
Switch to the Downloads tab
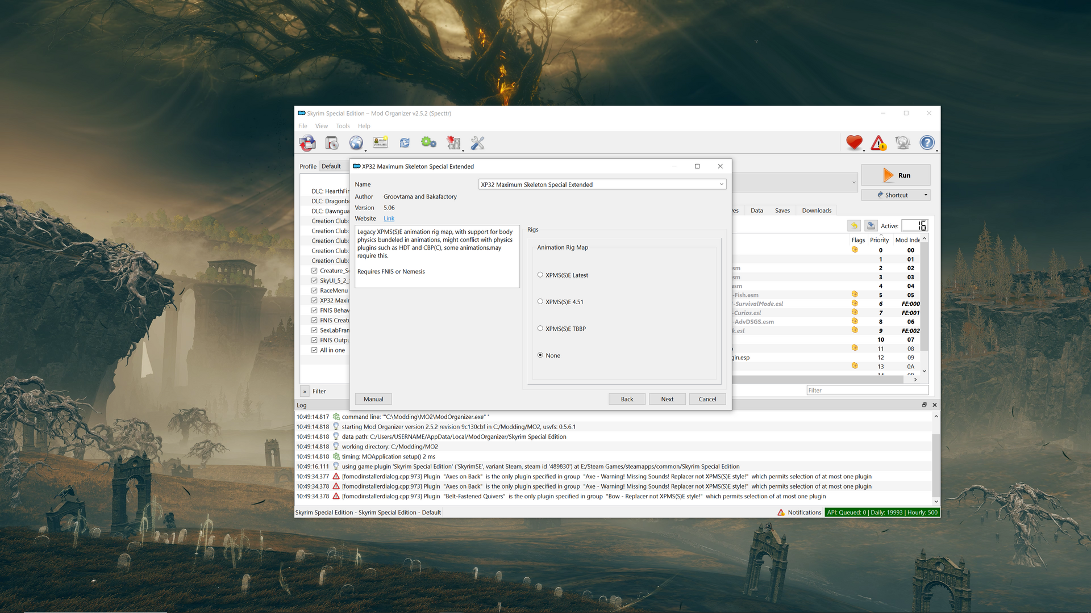click(x=817, y=211)
